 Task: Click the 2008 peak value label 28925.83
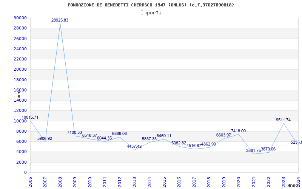coord(60,20)
